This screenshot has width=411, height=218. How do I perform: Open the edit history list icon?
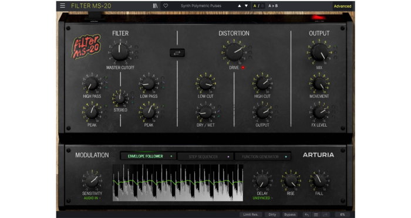(x=316, y=214)
